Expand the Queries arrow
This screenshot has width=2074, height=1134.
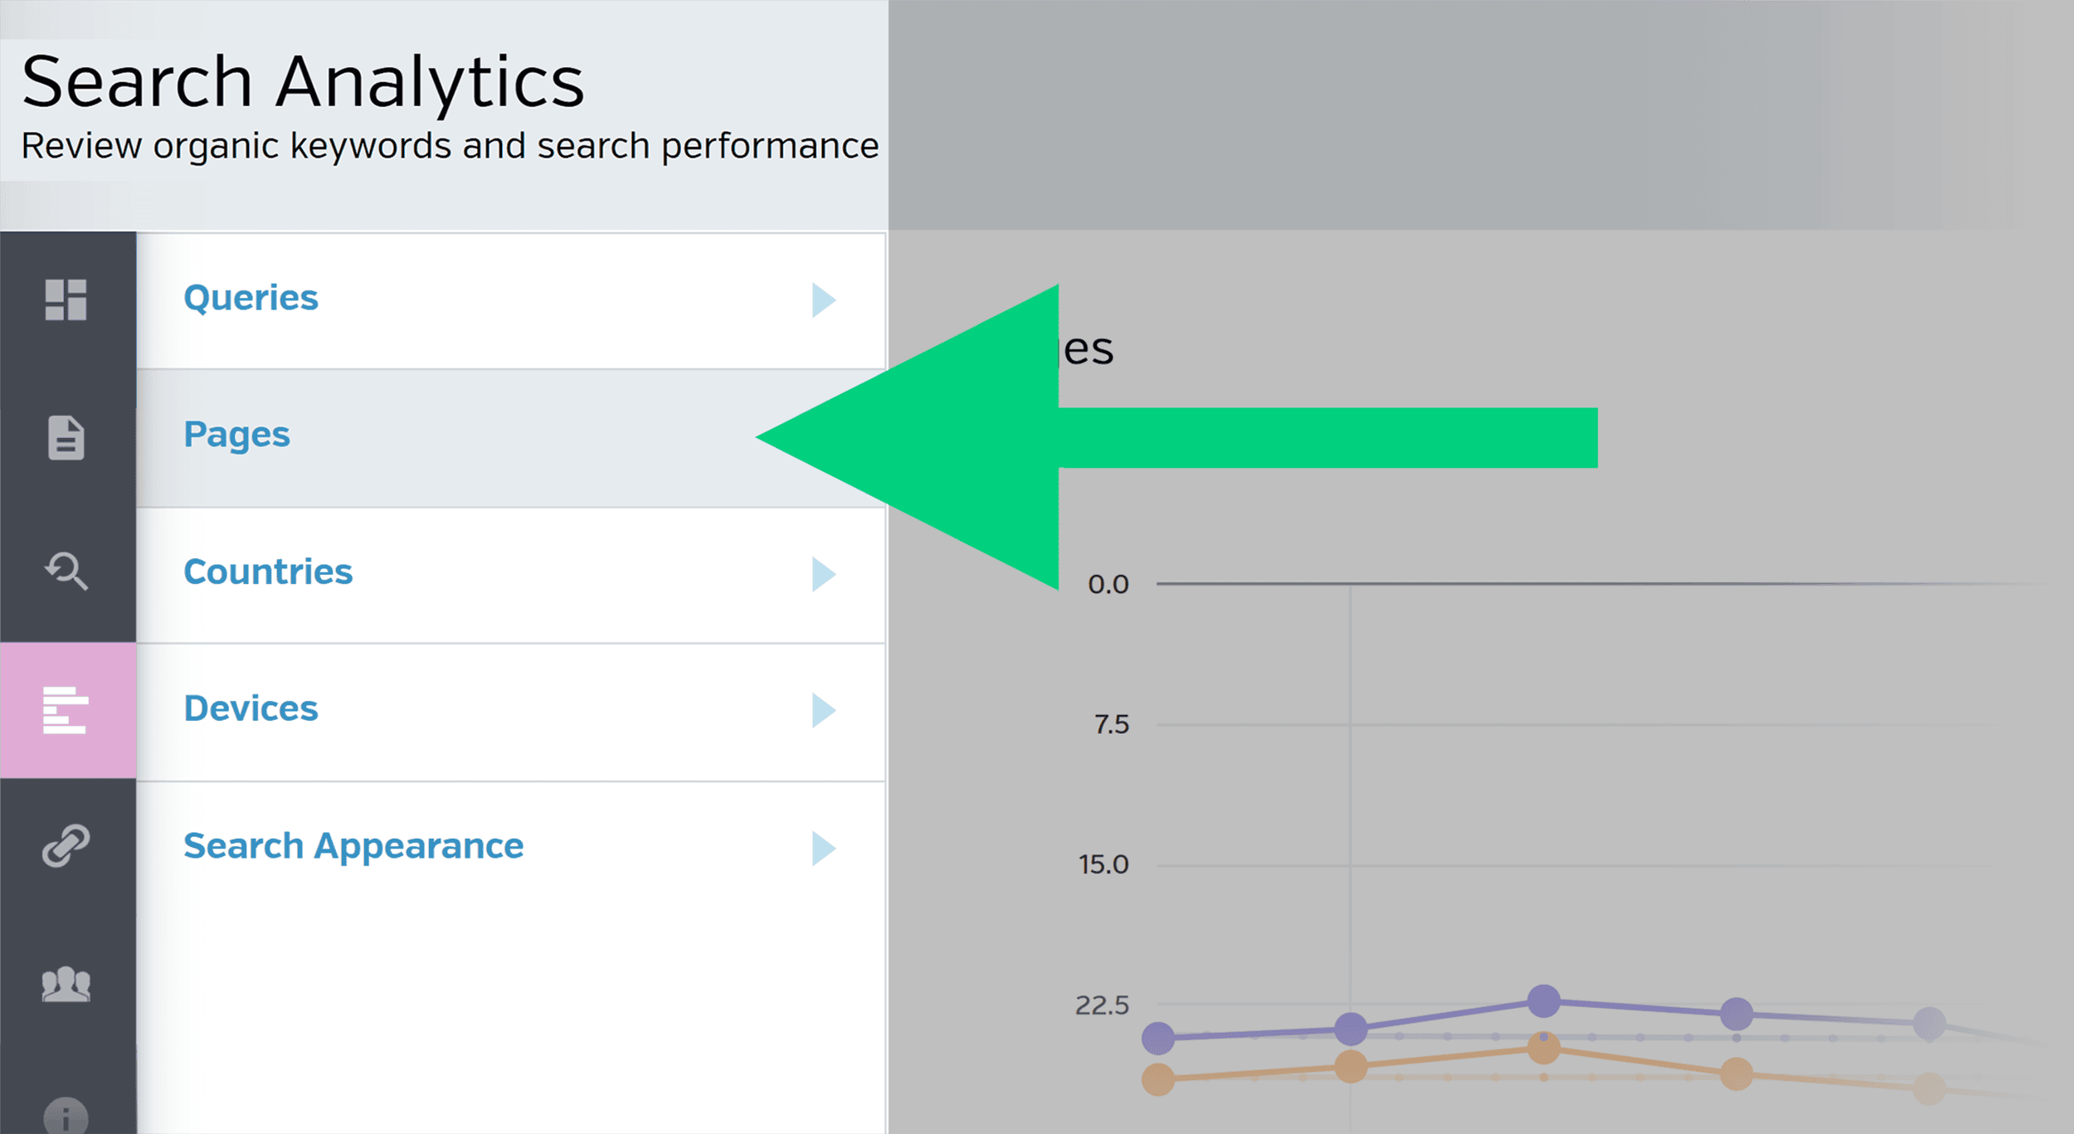(x=823, y=299)
